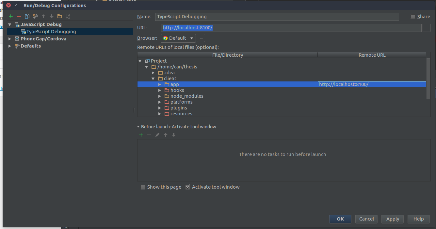Viewport: 436px width, 229px height.
Task: Collapse the /home/can/thesis node
Action: pyautogui.click(x=147, y=67)
